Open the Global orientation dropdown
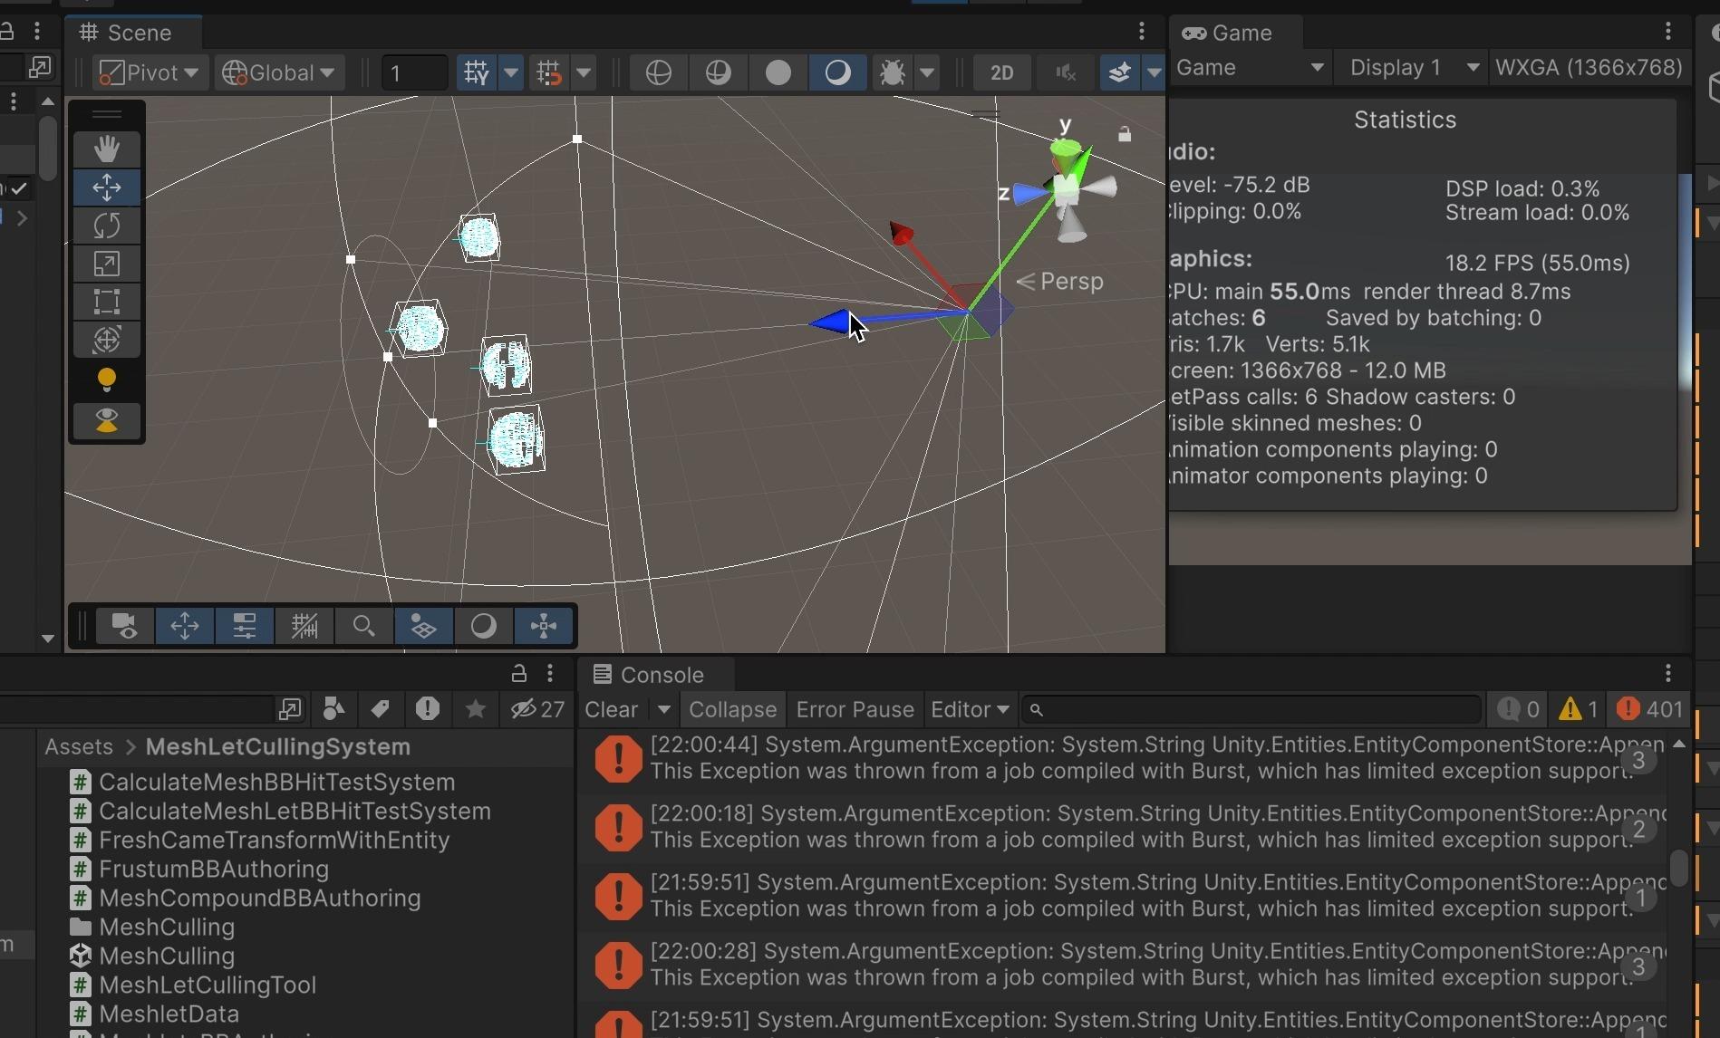1720x1038 pixels. coord(278,72)
